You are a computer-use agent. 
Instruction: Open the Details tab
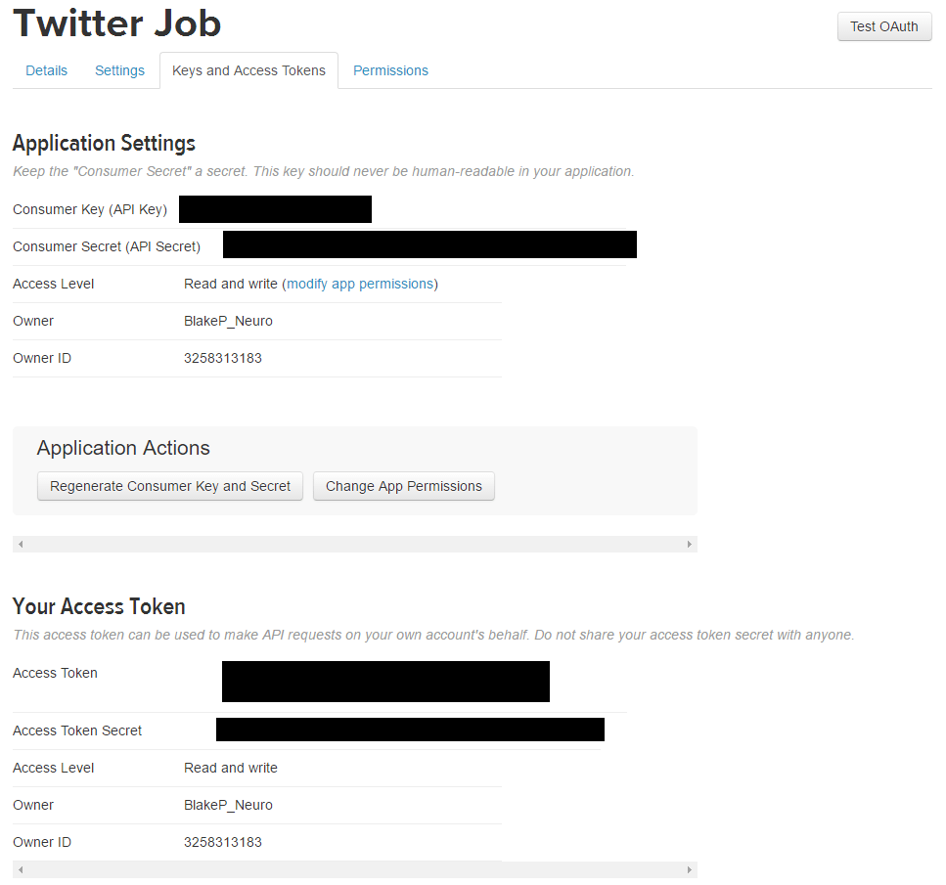[46, 70]
